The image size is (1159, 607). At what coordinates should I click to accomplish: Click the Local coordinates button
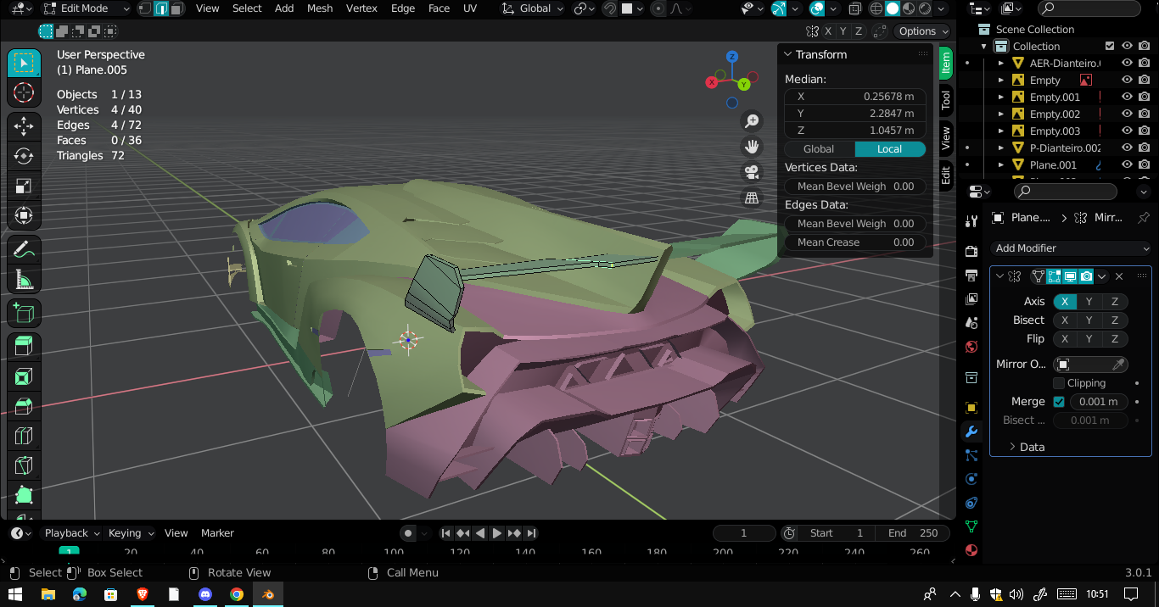point(890,149)
